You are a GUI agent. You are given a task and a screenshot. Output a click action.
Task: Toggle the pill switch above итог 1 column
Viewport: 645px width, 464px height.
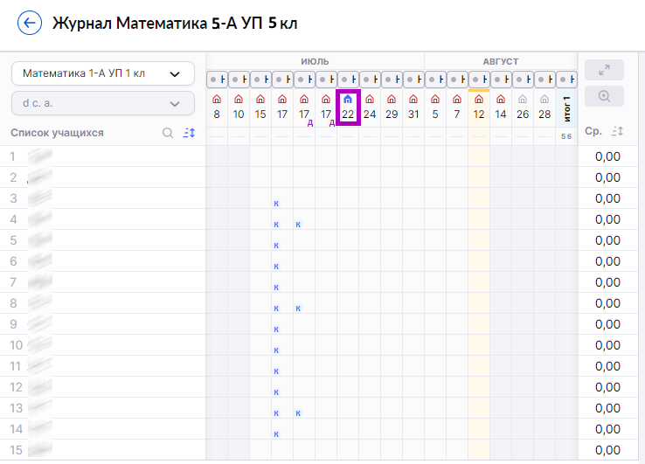tap(566, 80)
